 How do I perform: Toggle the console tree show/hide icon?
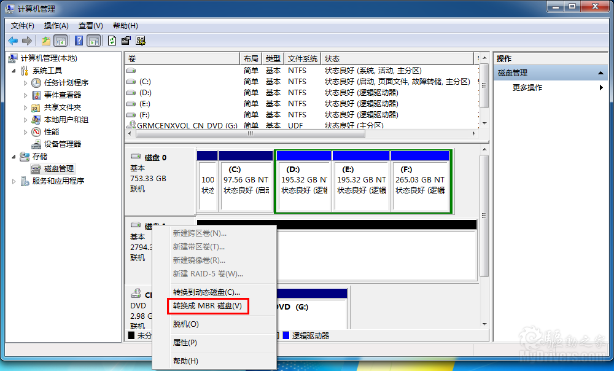pos(60,41)
